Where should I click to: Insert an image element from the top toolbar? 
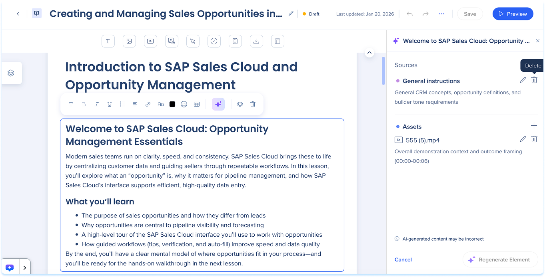(129, 41)
